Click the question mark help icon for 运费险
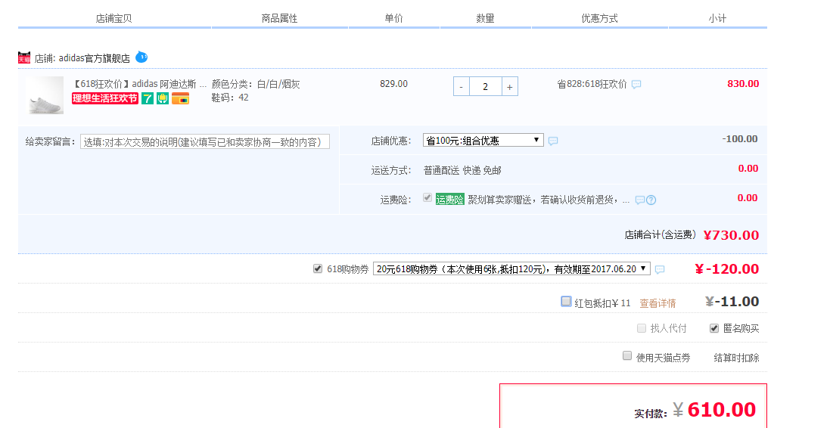The height and width of the screenshot is (428, 830). point(651,200)
